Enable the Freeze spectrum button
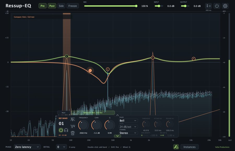The image size is (235, 151). point(73,6)
